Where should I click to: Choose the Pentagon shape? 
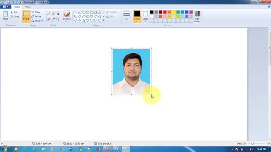84,16
